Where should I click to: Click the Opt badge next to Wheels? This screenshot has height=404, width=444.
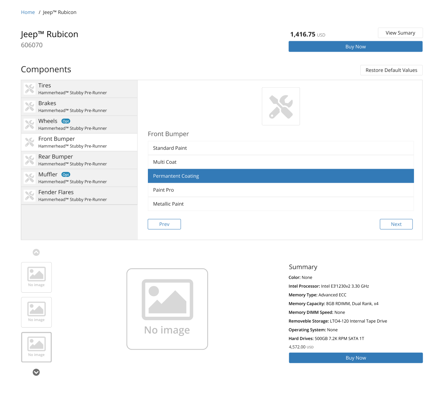[66, 121]
